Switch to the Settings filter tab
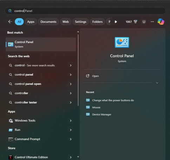Screen dimensions: 170x160 point(80,22)
